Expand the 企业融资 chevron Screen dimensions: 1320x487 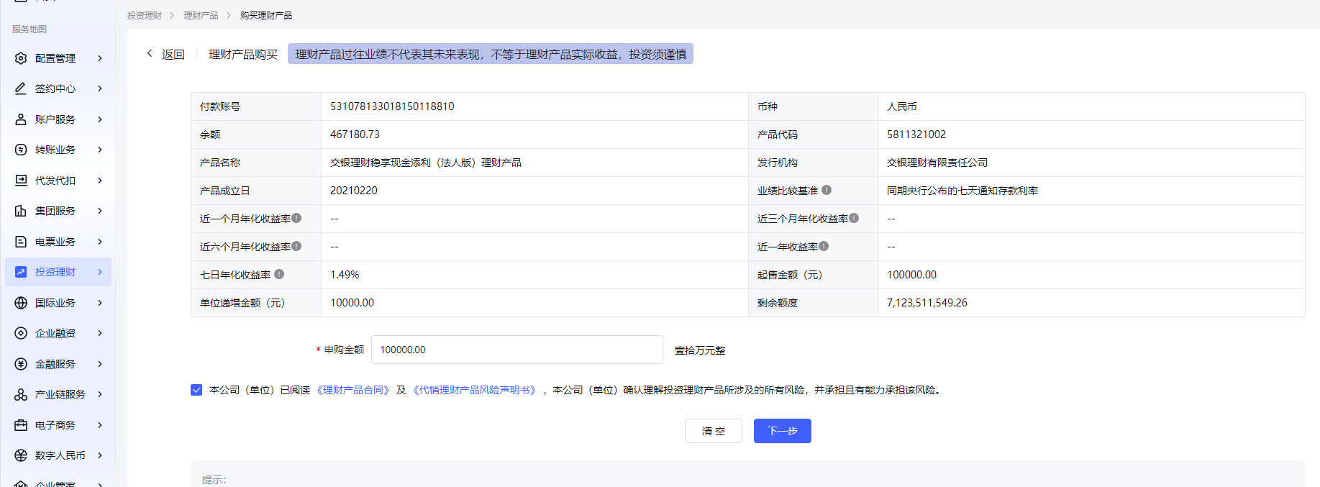pos(100,333)
